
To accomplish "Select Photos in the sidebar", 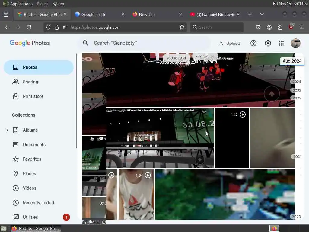I will tap(39, 67).
